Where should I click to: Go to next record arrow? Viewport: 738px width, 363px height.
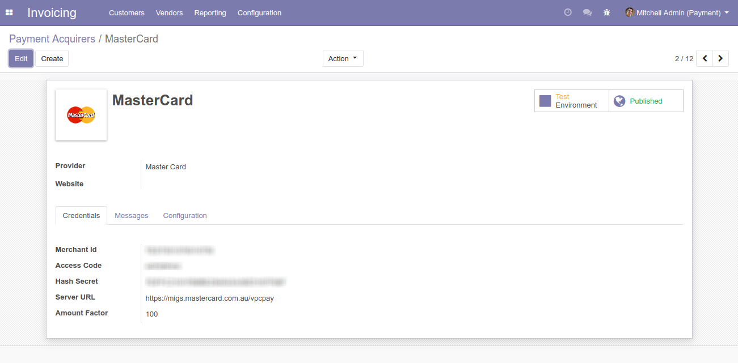coord(720,58)
